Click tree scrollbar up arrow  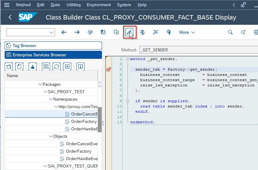coord(99,82)
